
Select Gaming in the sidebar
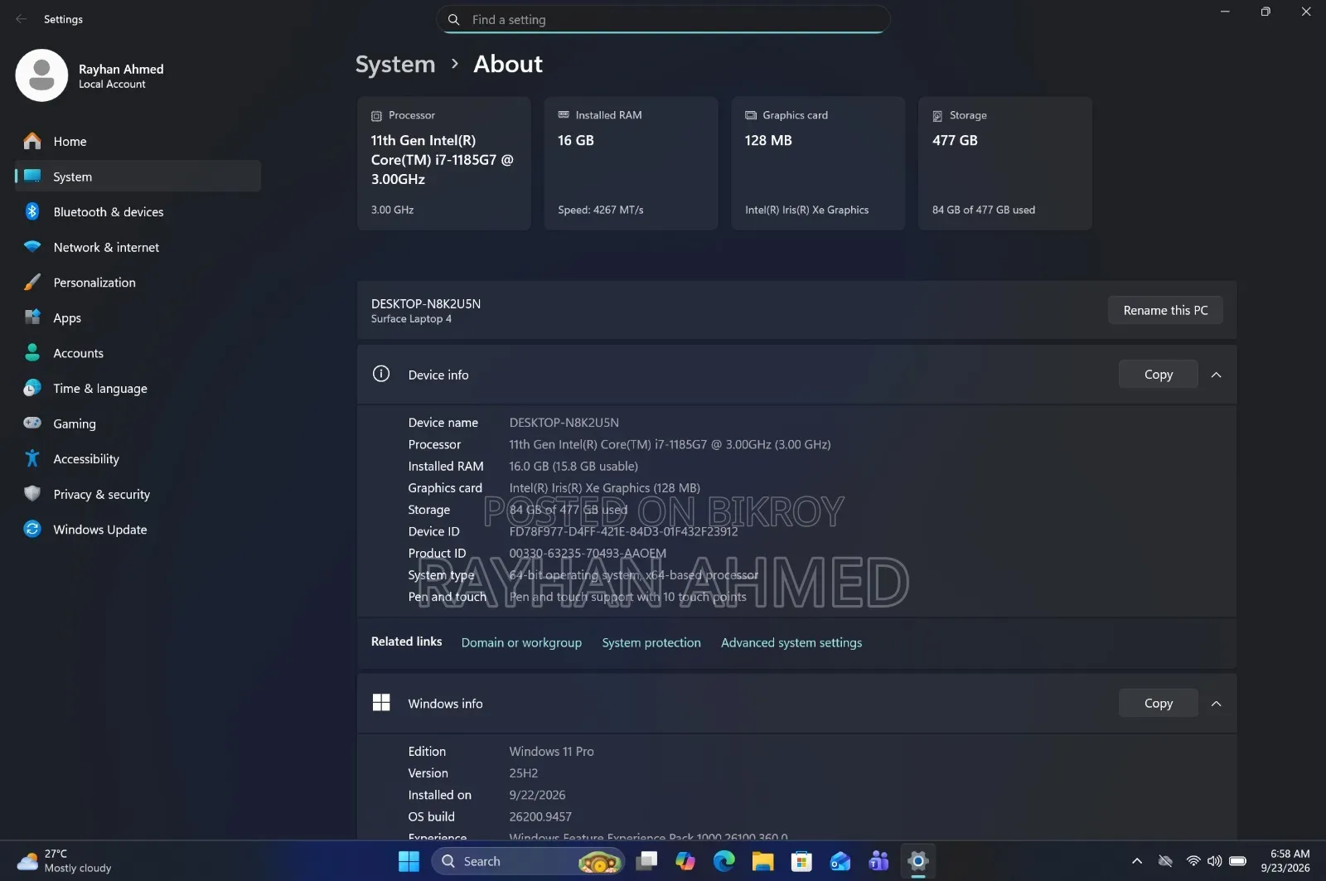pos(138,424)
